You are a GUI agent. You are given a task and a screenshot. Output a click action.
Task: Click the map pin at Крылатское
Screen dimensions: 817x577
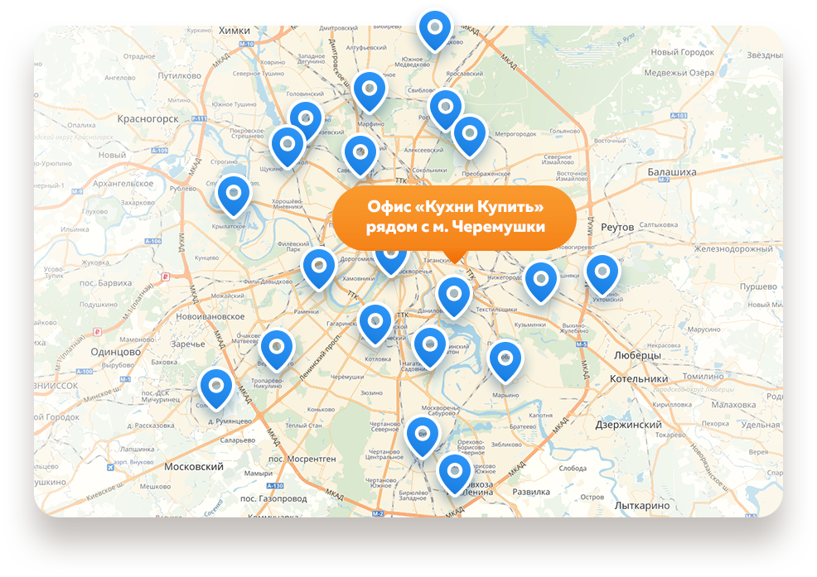click(234, 196)
